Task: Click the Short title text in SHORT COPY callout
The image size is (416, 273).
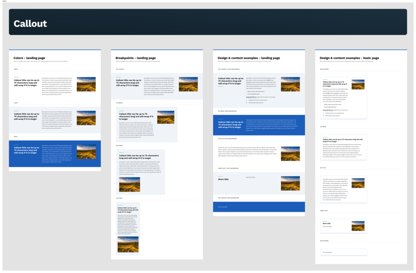Action: coord(223,179)
